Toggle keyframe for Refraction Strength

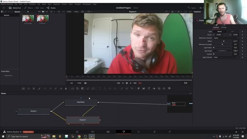coord(242,44)
